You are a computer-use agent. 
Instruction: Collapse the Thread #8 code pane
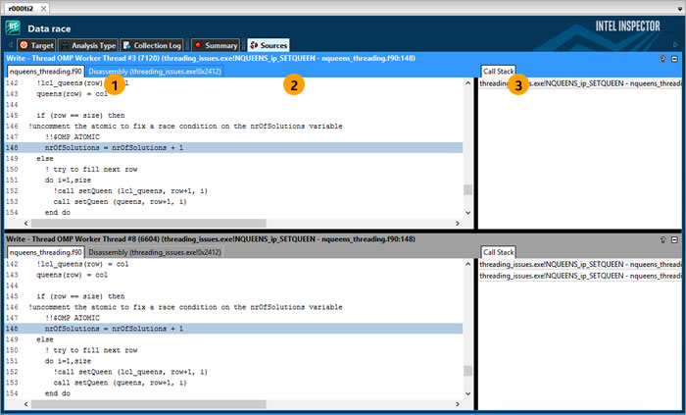pos(674,239)
